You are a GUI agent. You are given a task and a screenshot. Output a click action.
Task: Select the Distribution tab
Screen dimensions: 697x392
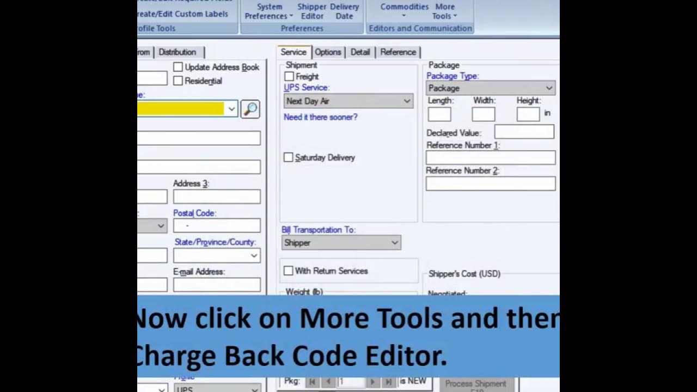[178, 52]
